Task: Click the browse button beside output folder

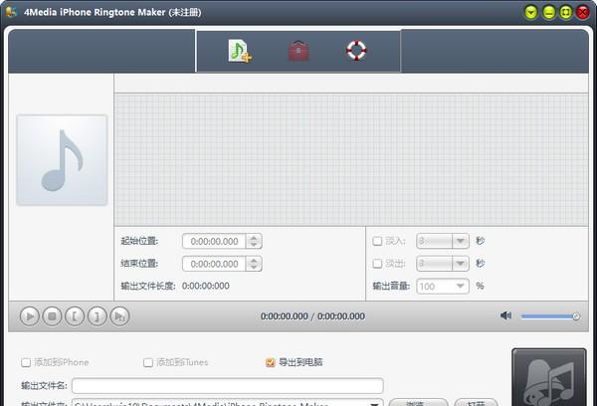Action: tap(419, 403)
